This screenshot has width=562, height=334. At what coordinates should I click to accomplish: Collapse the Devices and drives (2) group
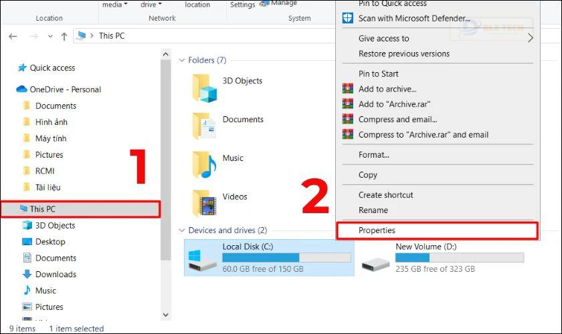tap(182, 230)
